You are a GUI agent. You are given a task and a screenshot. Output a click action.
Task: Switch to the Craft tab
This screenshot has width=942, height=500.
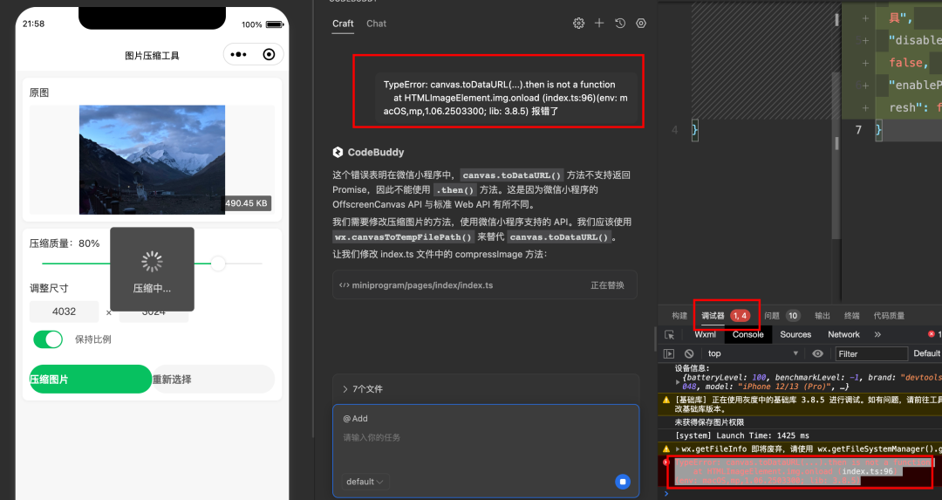343,24
